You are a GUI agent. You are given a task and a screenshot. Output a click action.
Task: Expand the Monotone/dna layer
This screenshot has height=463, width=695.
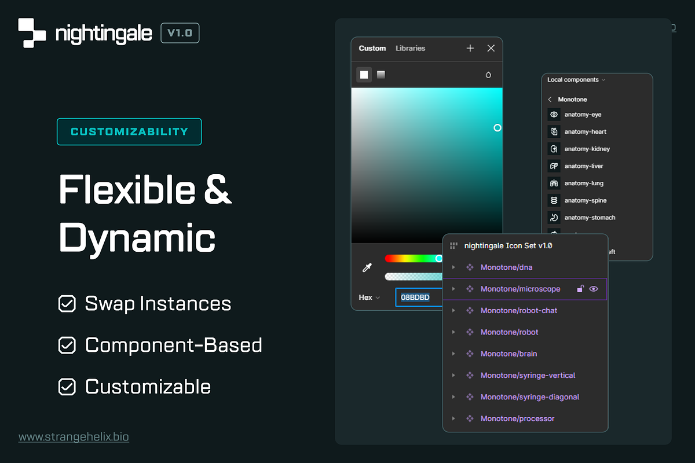[x=453, y=267]
